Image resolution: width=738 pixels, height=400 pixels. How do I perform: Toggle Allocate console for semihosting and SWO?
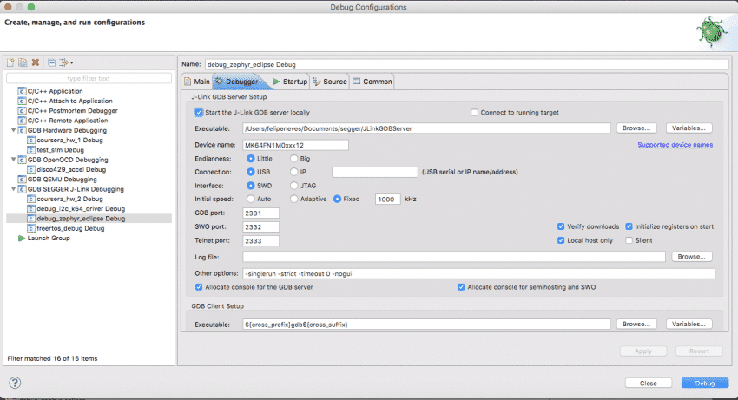(461, 287)
